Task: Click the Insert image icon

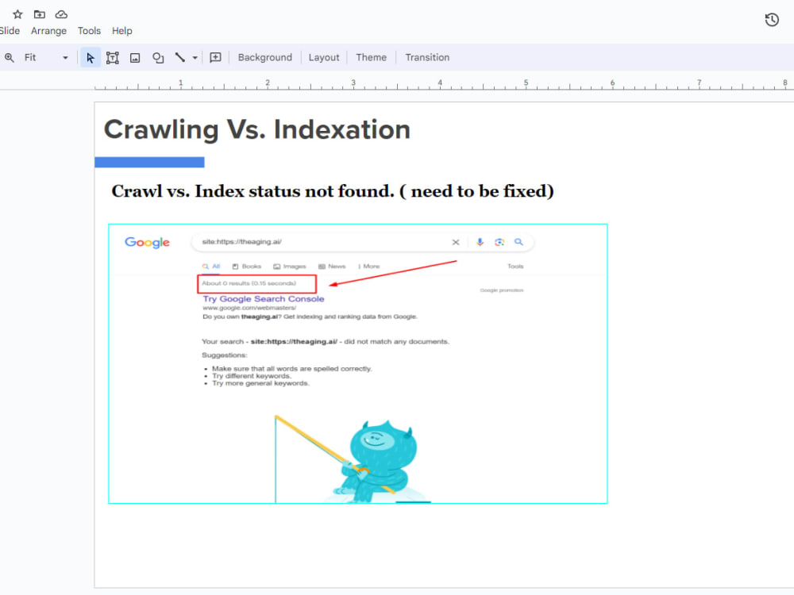Action: (135, 58)
